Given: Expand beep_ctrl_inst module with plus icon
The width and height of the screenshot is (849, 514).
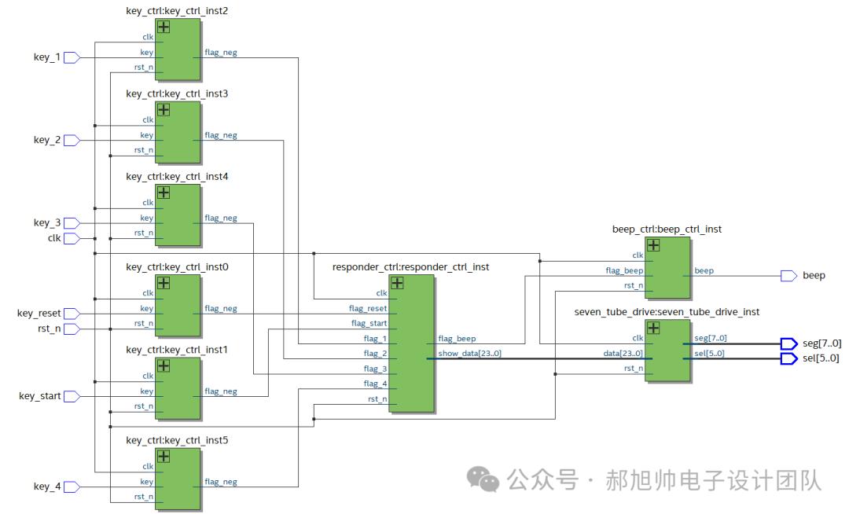Looking at the screenshot, I should (x=652, y=245).
